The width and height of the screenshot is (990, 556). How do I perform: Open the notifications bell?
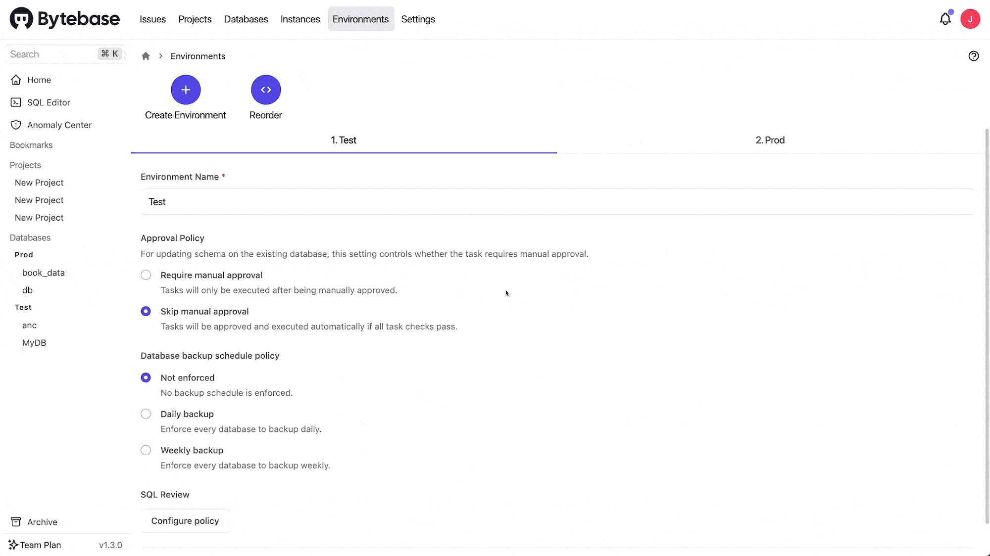tap(945, 19)
